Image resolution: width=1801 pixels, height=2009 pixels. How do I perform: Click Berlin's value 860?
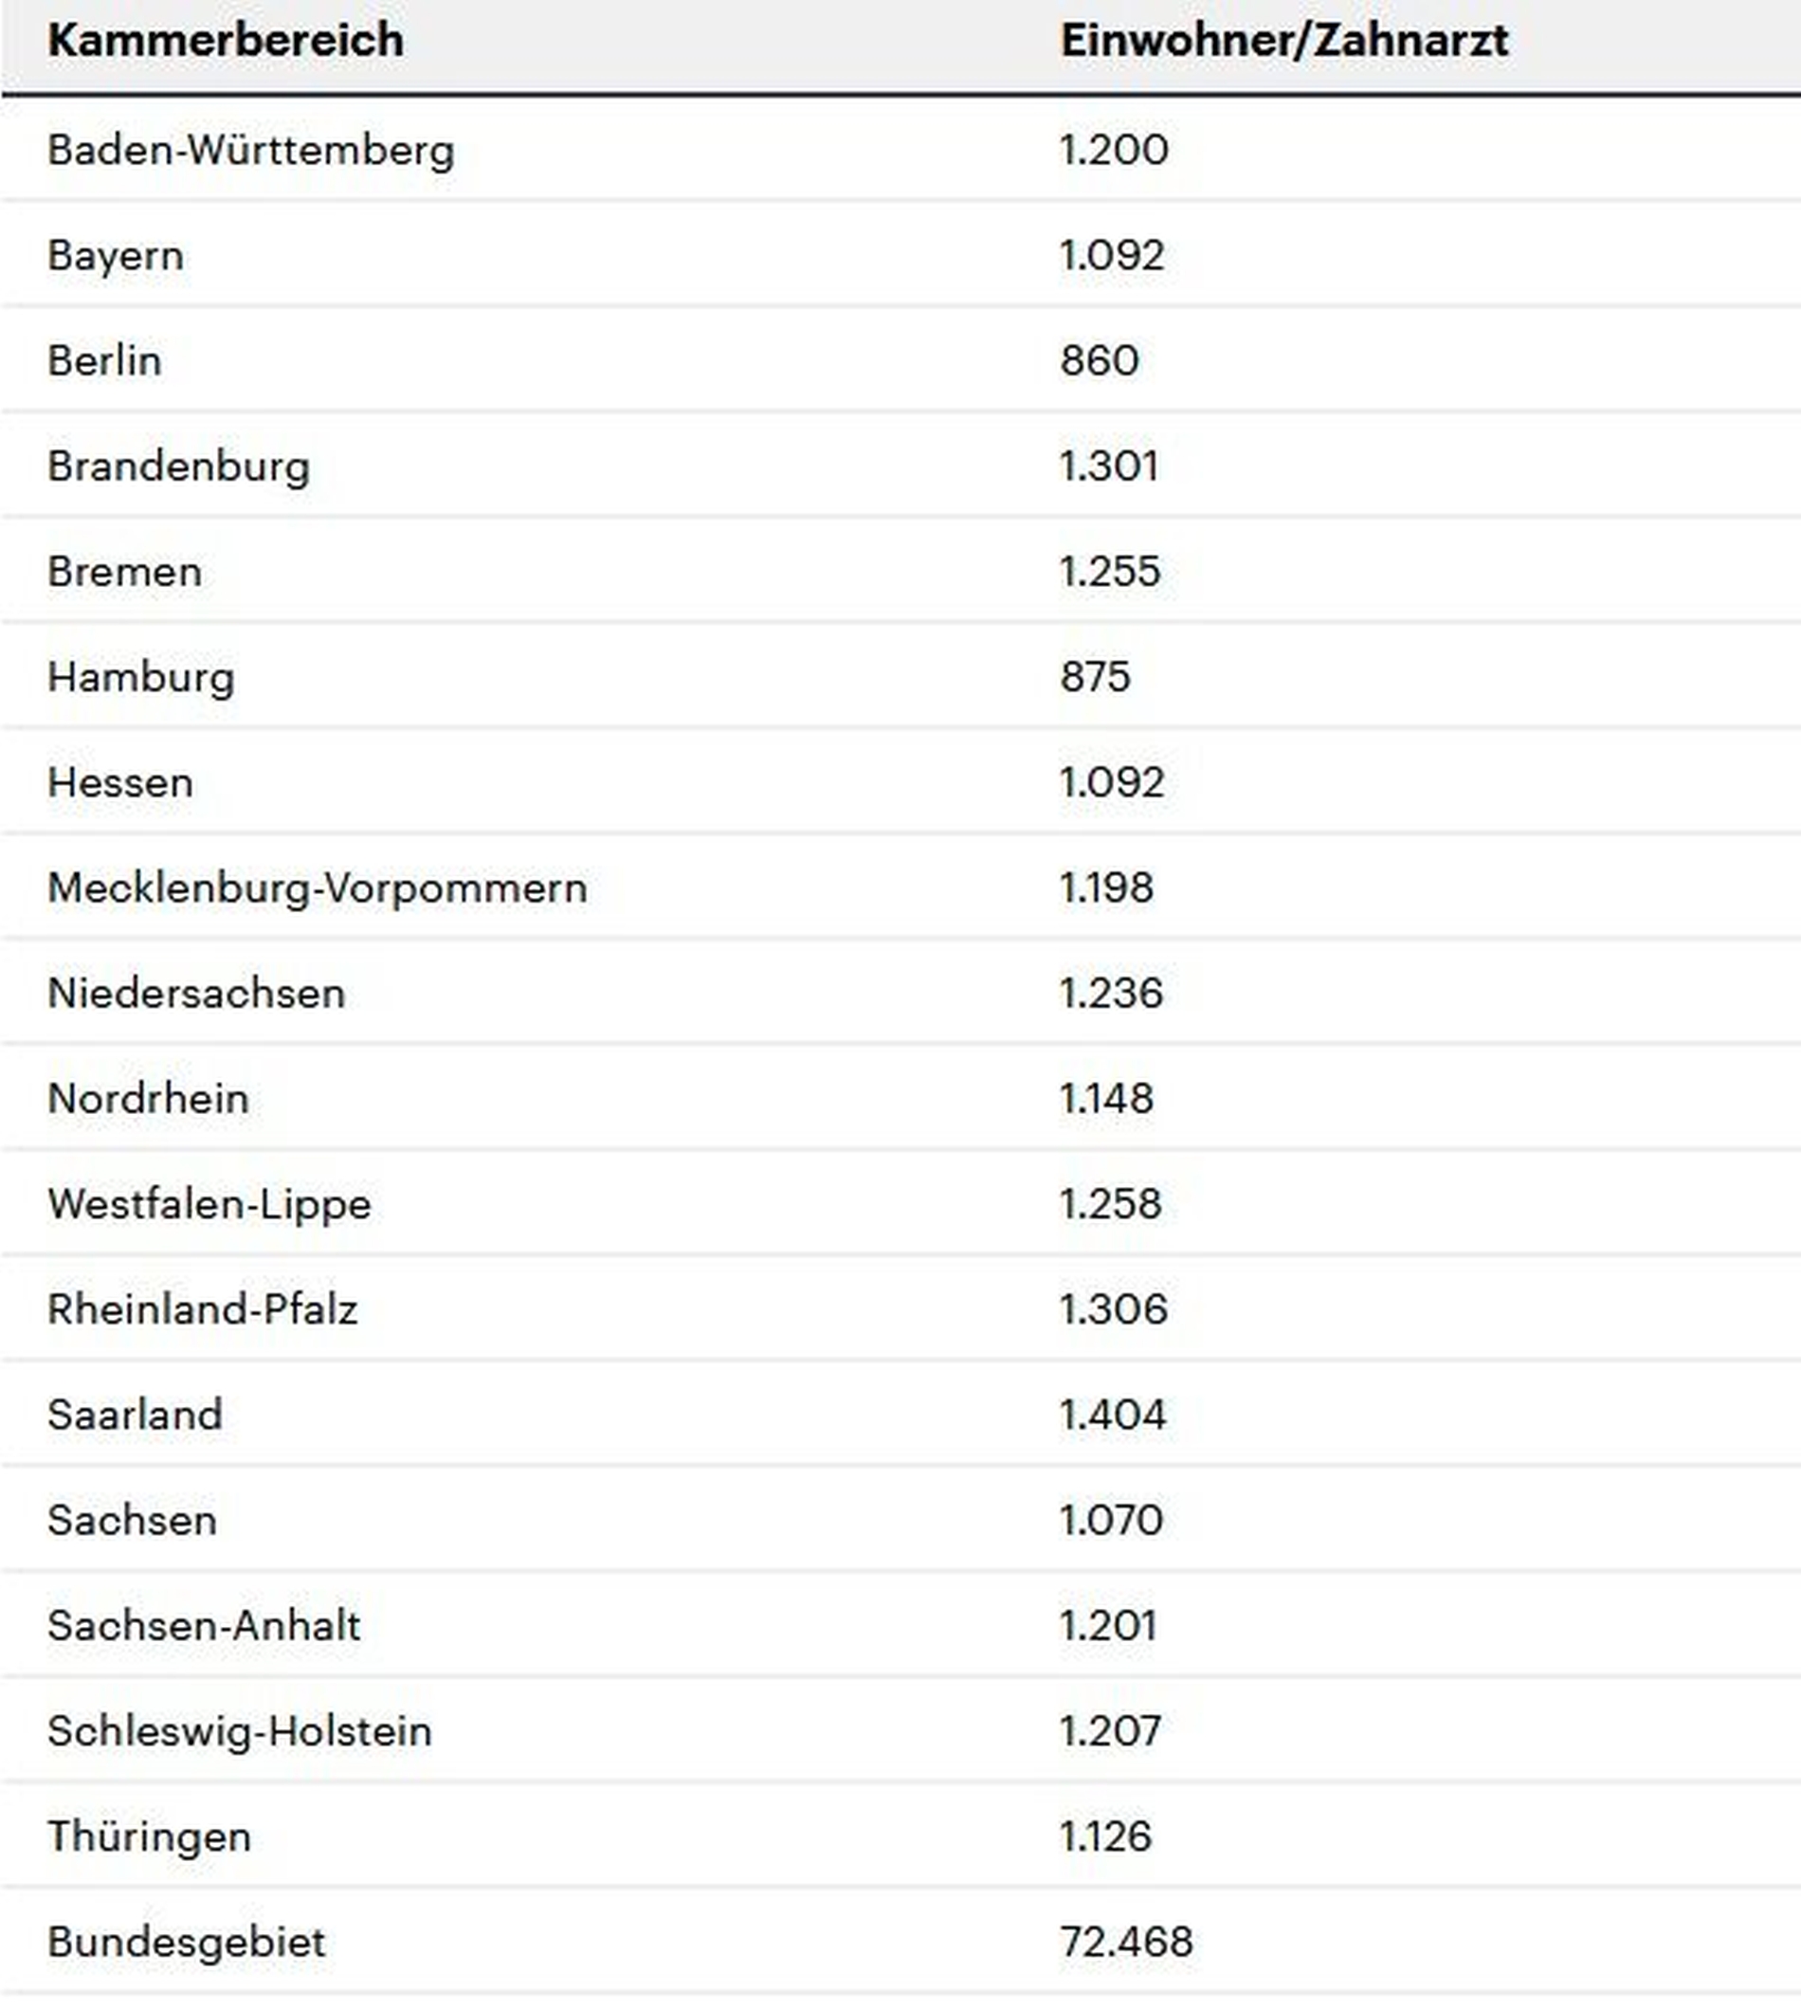point(1100,361)
